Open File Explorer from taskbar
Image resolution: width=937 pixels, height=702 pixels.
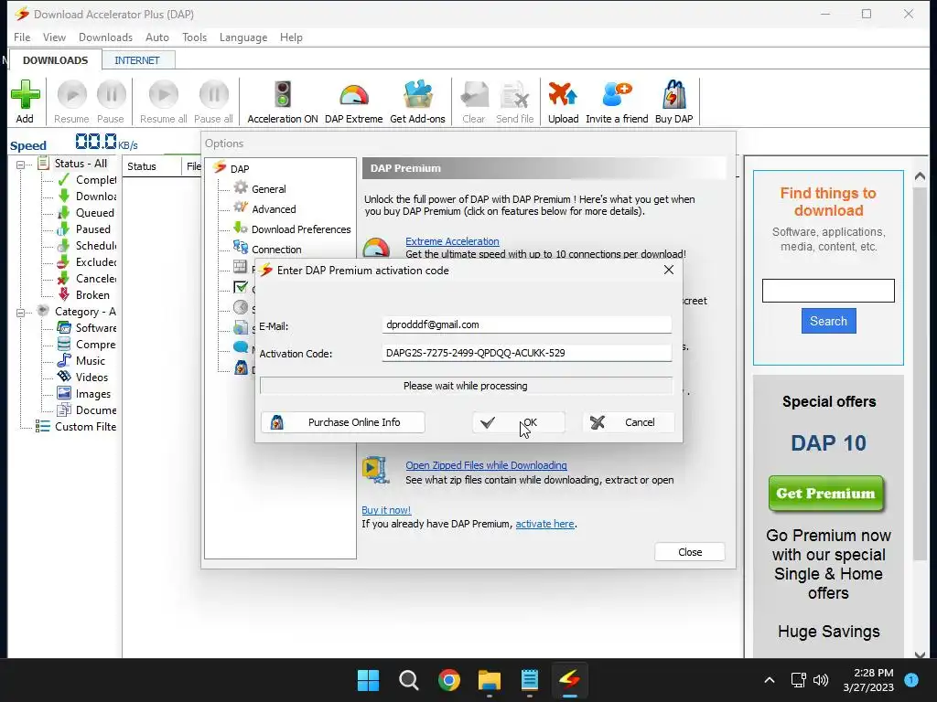coord(490,680)
